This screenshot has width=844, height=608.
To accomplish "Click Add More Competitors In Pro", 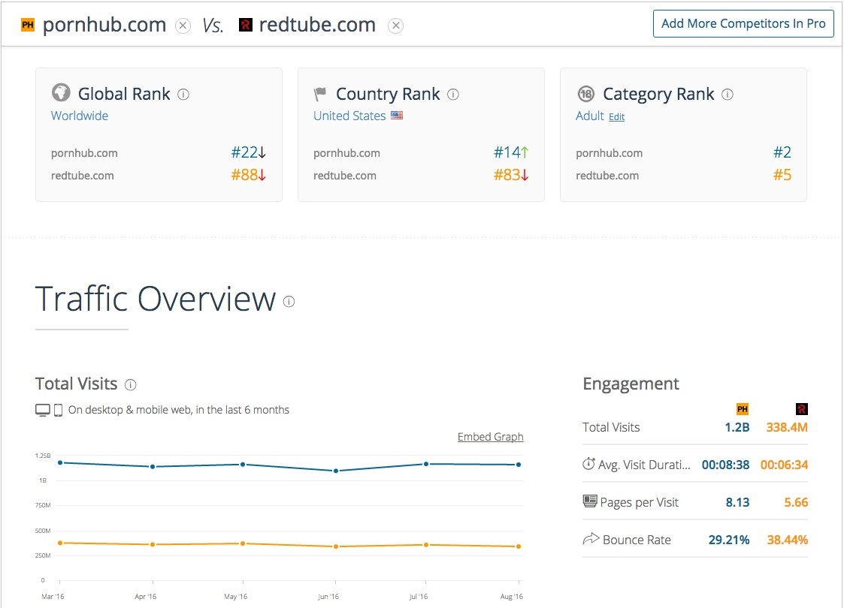I will pyautogui.click(x=743, y=24).
